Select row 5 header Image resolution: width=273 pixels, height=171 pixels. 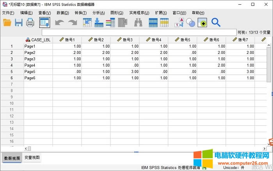12,71
